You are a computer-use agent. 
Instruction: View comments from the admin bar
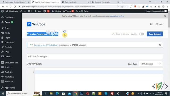pos(30,11)
